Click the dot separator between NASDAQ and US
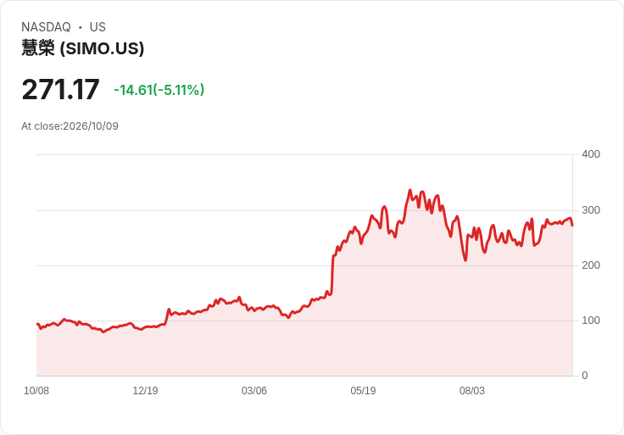The height and width of the screenshot is (435, 624). tap(81, 27)
